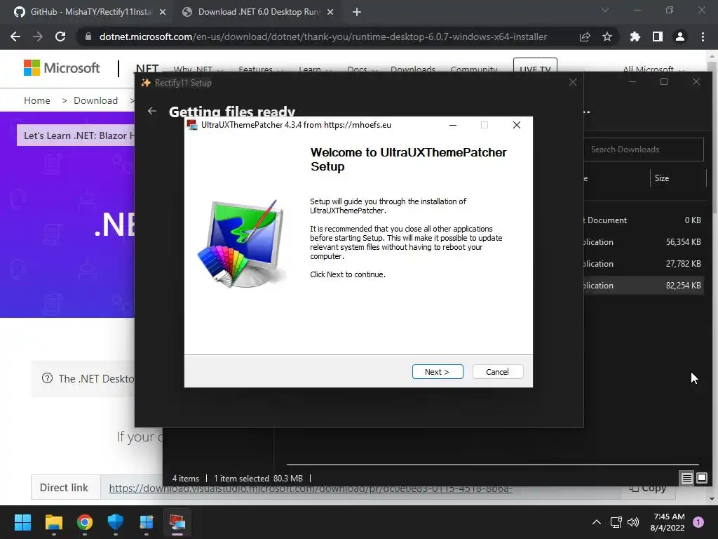Image resolution: width=718 pixels, height=539 pixels.
Task: Click Home breadcrumb link
Action: (37, 100)
